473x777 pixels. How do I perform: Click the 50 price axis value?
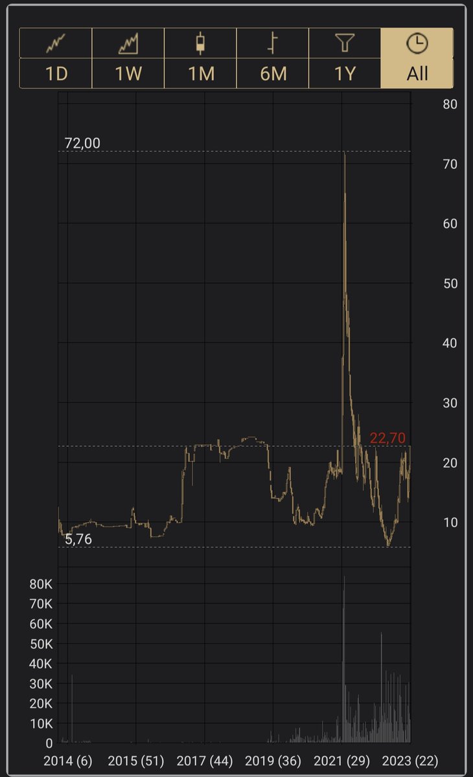pos(450,284)
